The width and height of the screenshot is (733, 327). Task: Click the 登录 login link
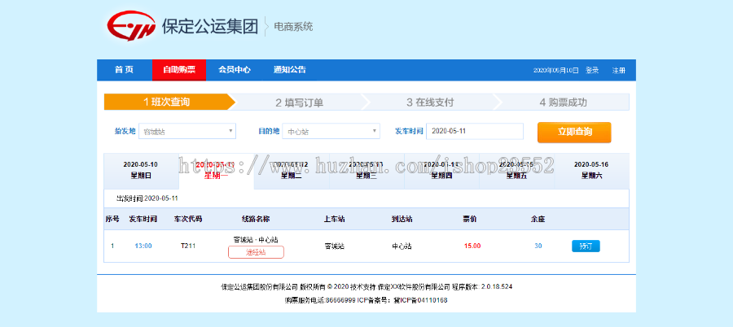(x=592, y=71)
